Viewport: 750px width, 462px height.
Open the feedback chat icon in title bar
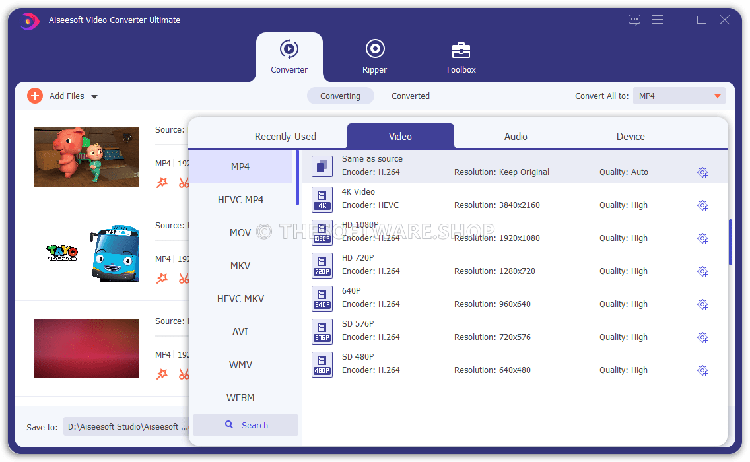(x=634, y=20)
